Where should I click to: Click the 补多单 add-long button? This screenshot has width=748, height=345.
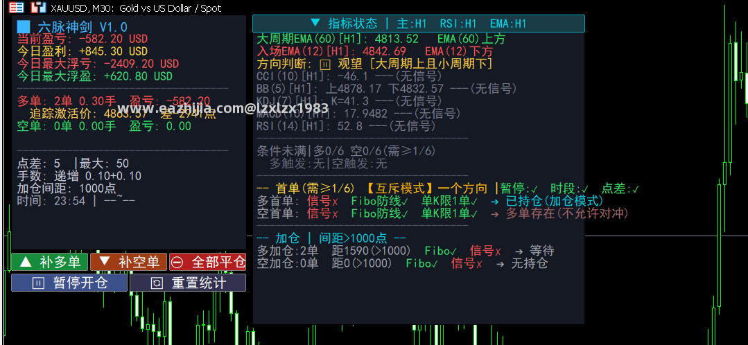(x=50, y=262)
